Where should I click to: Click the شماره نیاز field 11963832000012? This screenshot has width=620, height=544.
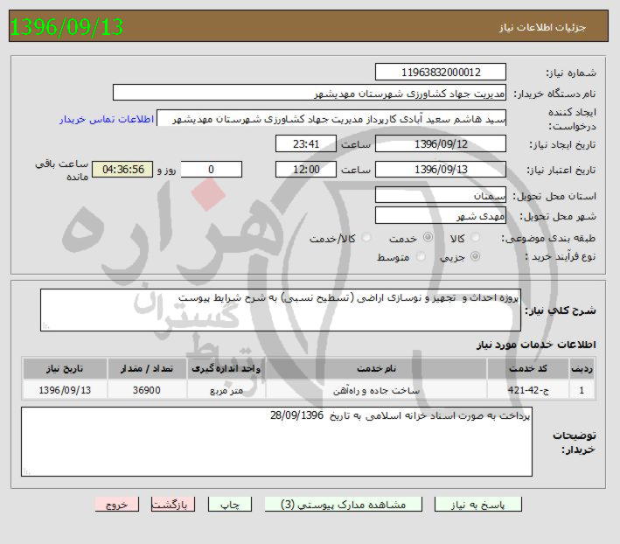click(441, 72)
